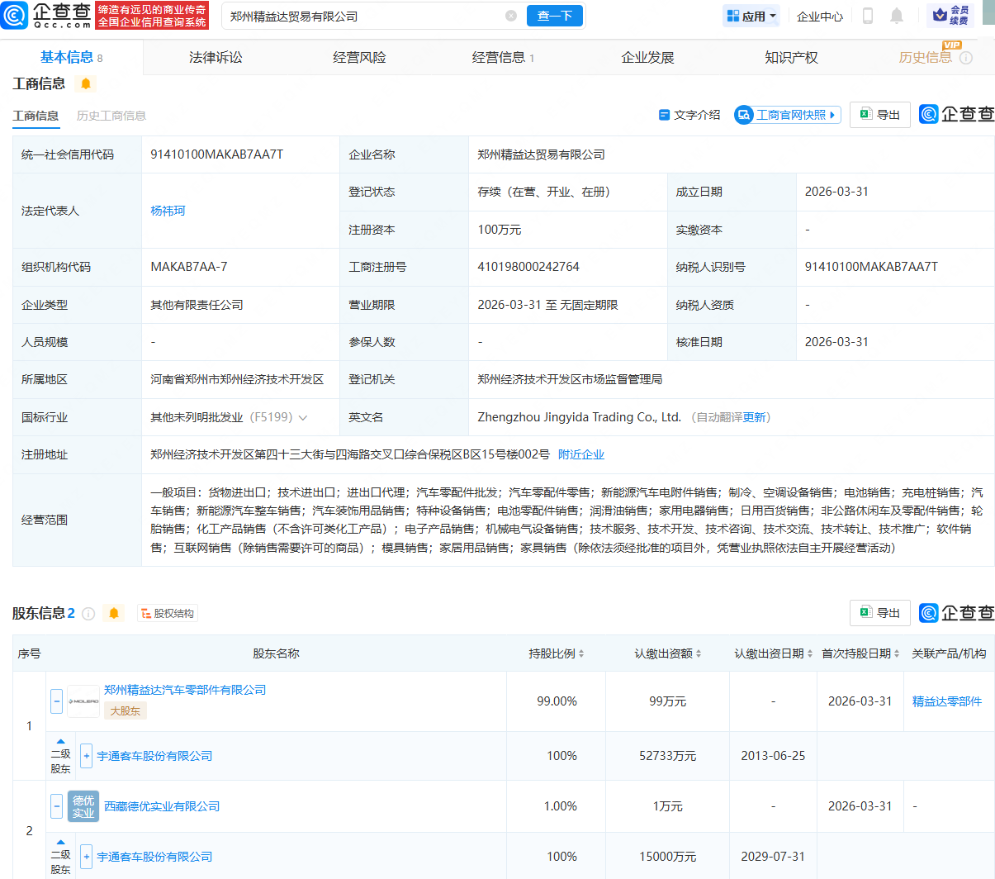The height and width of the screenshot is (879, 995).
Task: Click the mobile phone icon in the header
Action: coord(869,16)
